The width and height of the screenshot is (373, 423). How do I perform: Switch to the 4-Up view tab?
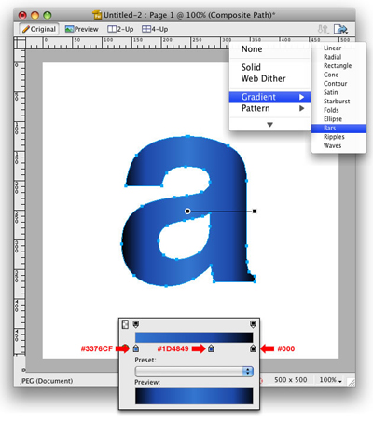point(155,29)
